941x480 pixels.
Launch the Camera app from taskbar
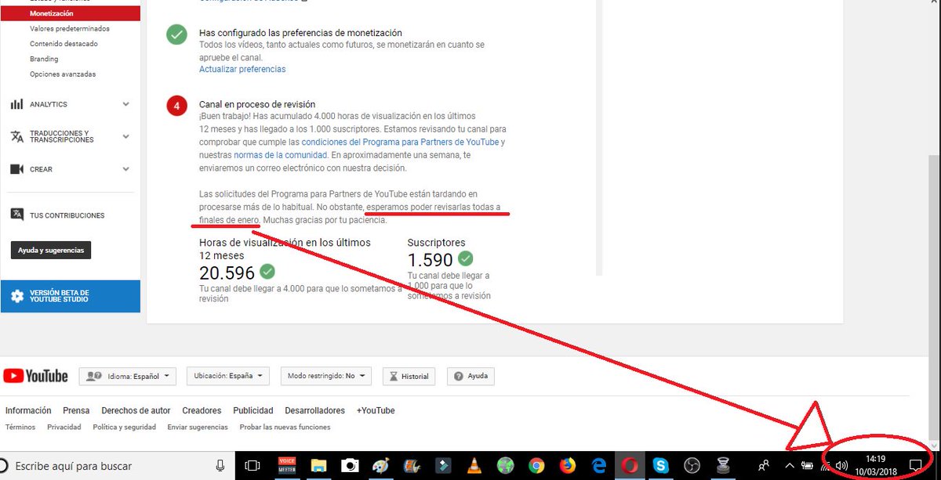349,467
